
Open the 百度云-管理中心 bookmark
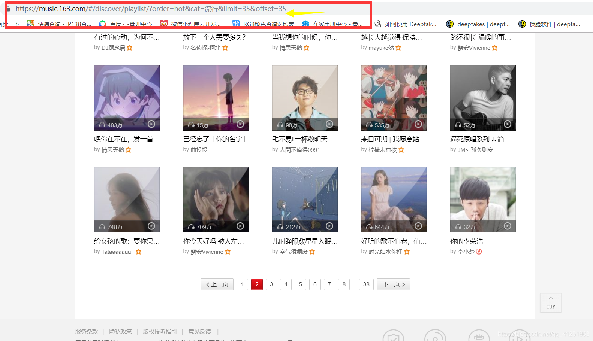coord(126,24)
